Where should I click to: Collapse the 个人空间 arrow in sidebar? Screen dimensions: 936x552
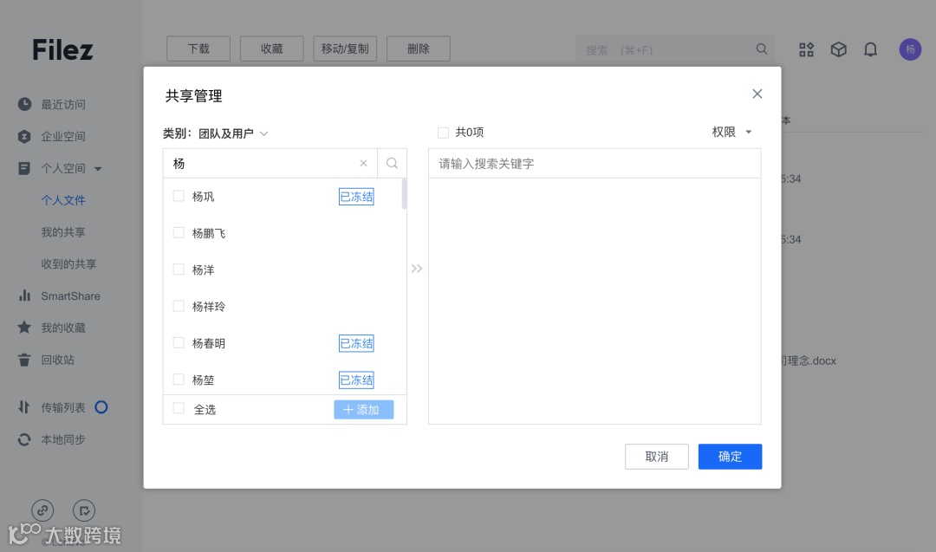[99, 169]
